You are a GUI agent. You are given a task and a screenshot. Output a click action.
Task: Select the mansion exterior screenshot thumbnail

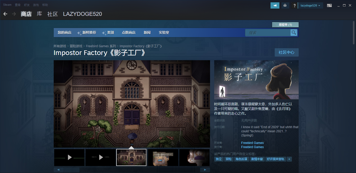131,157
